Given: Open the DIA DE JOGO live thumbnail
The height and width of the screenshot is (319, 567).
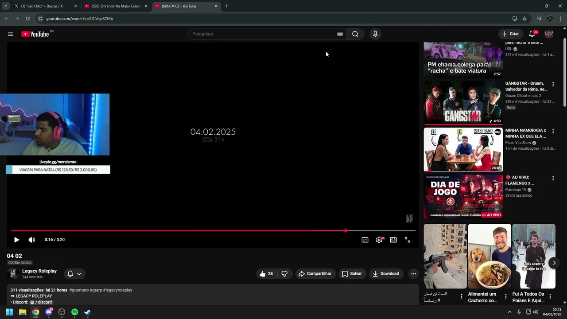Looking at the screenshot, I should (463, 197).
